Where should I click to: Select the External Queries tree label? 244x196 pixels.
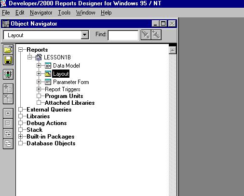point(49,110)
